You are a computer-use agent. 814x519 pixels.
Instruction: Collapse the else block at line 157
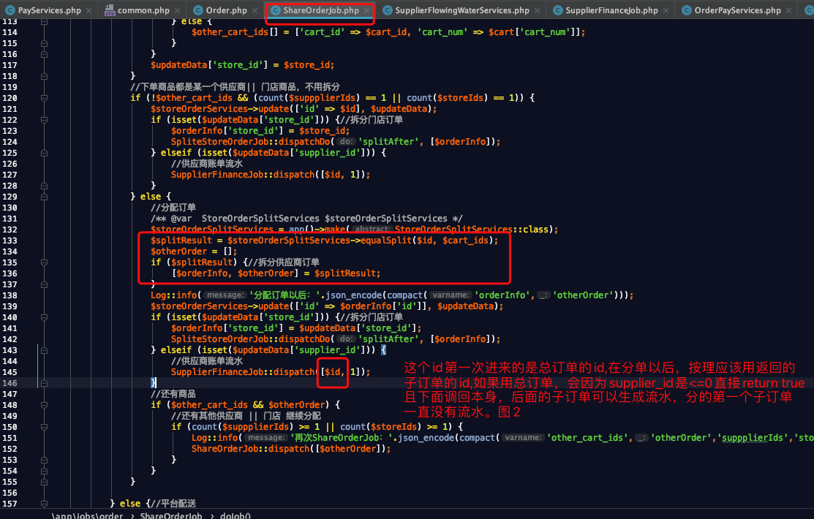click(x=44, y=504)
